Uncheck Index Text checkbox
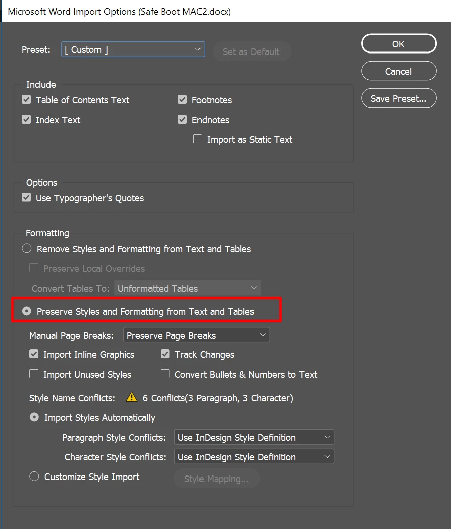The width and height of the screenshot is (451, 529). (x=26, y=120)
